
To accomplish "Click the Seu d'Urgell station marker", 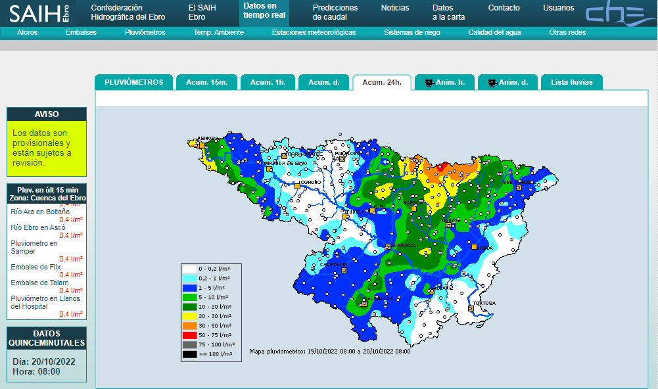I will (x=519, y=187).
